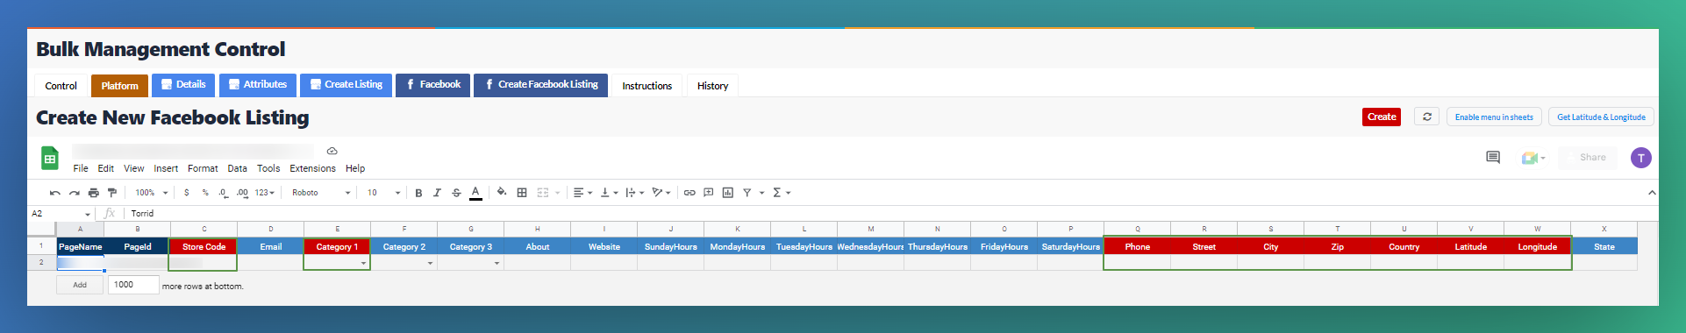This screenshot has height=333, width=1686.
Task: Click the Merge cells icon
Action: [x=543, y=193]
